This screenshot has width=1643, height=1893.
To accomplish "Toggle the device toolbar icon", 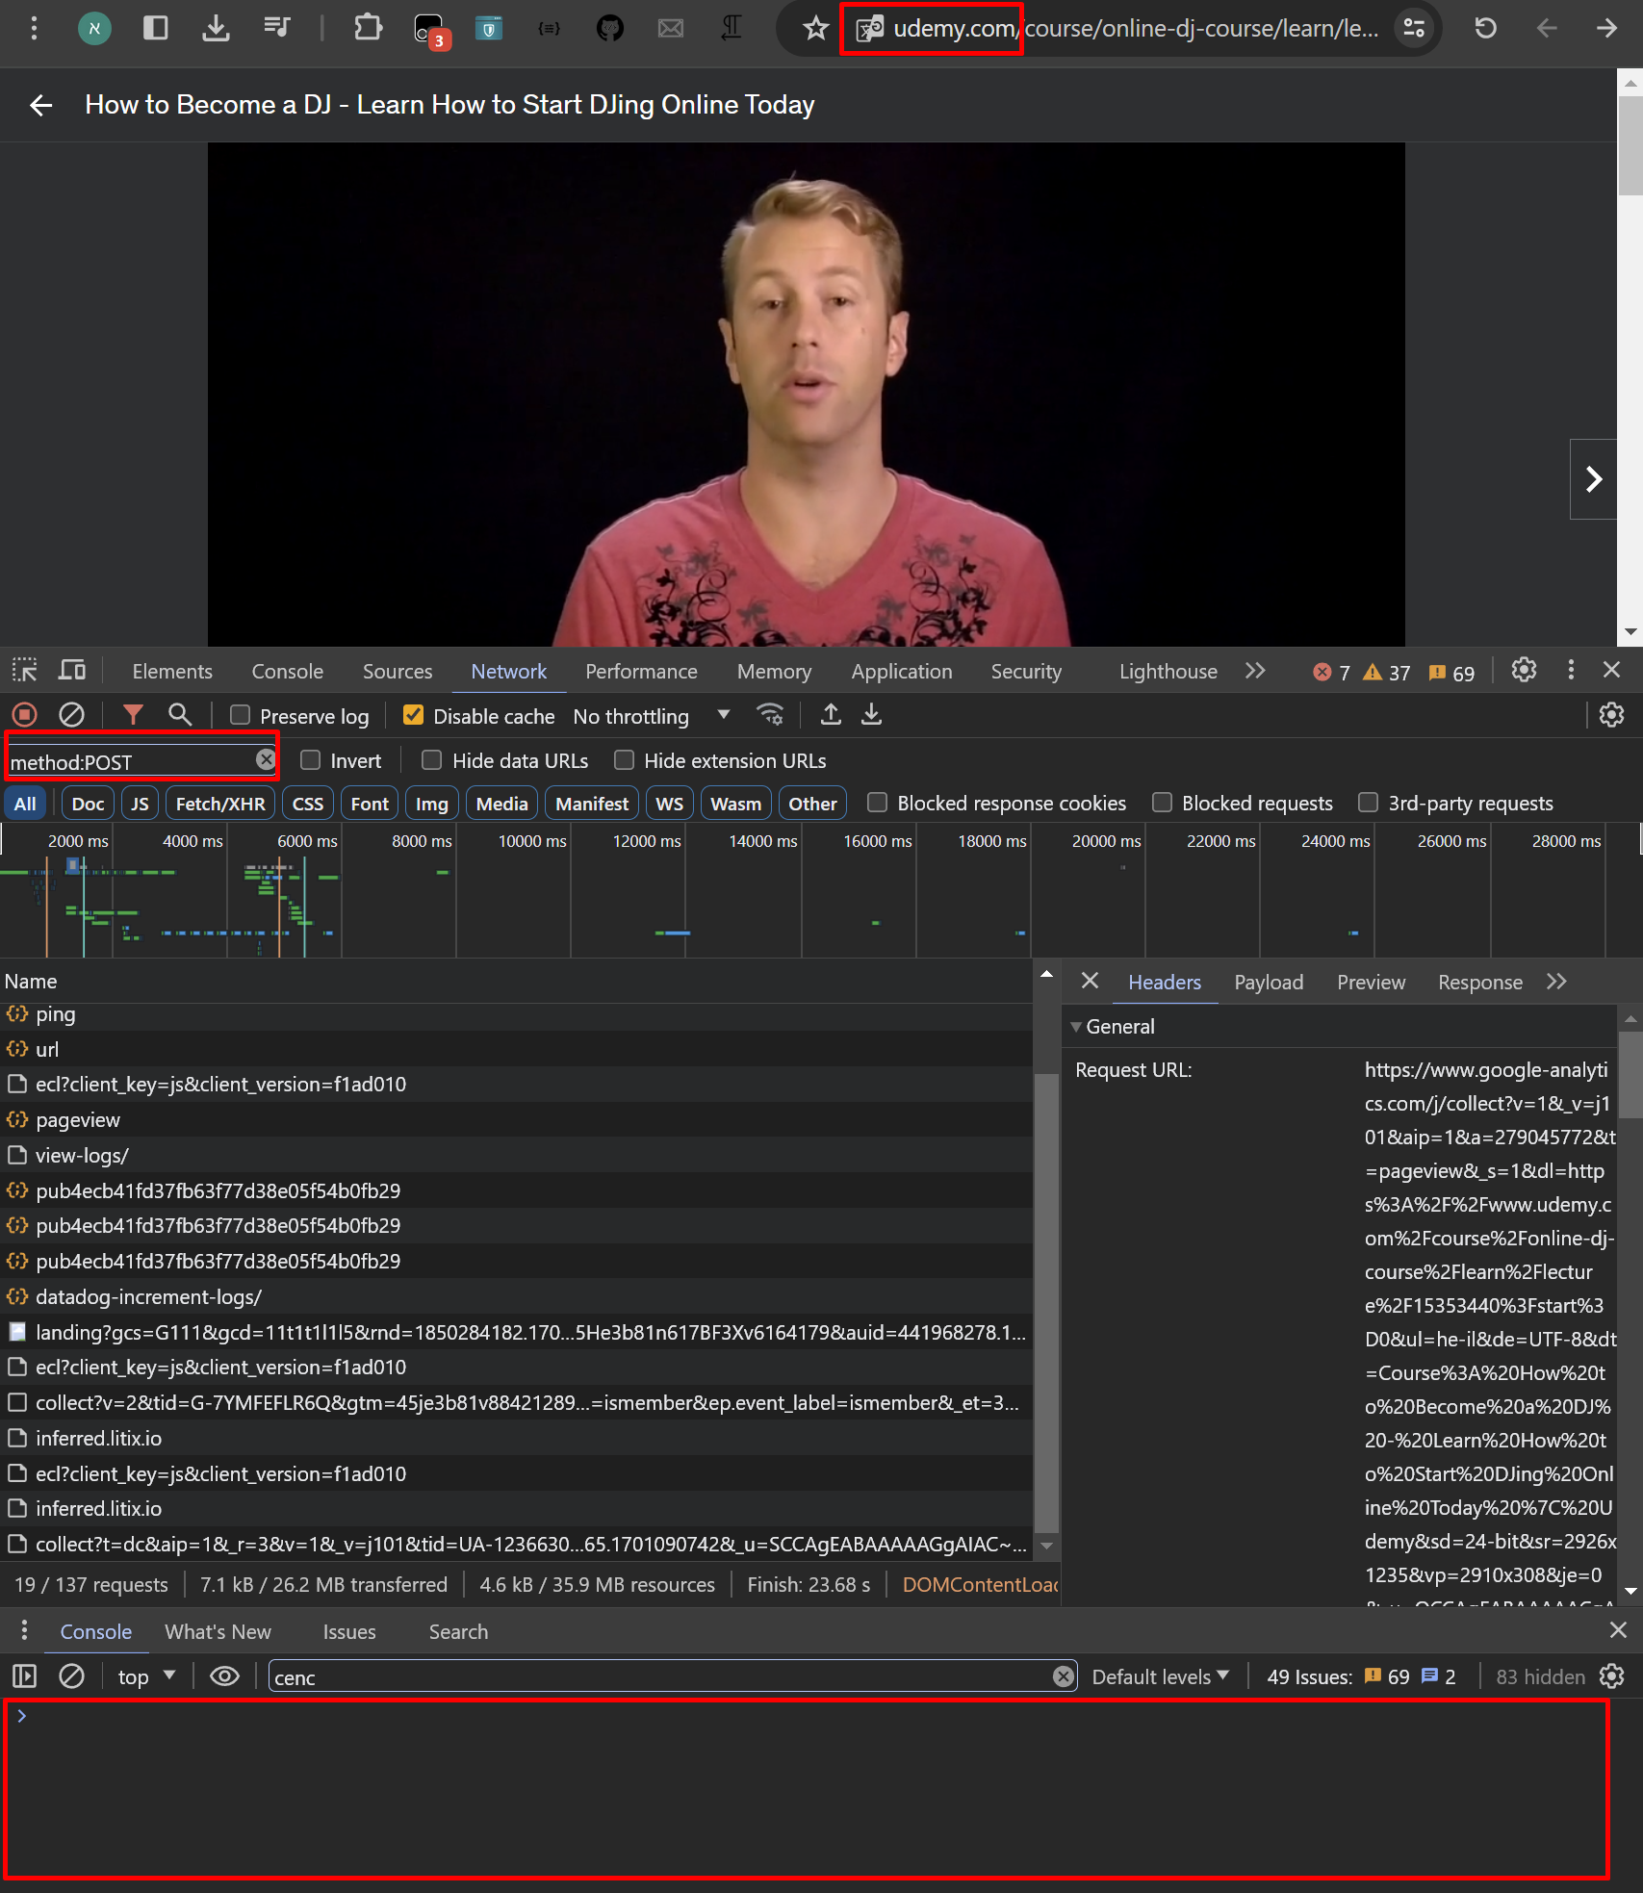I will click(x=72, y=671).
